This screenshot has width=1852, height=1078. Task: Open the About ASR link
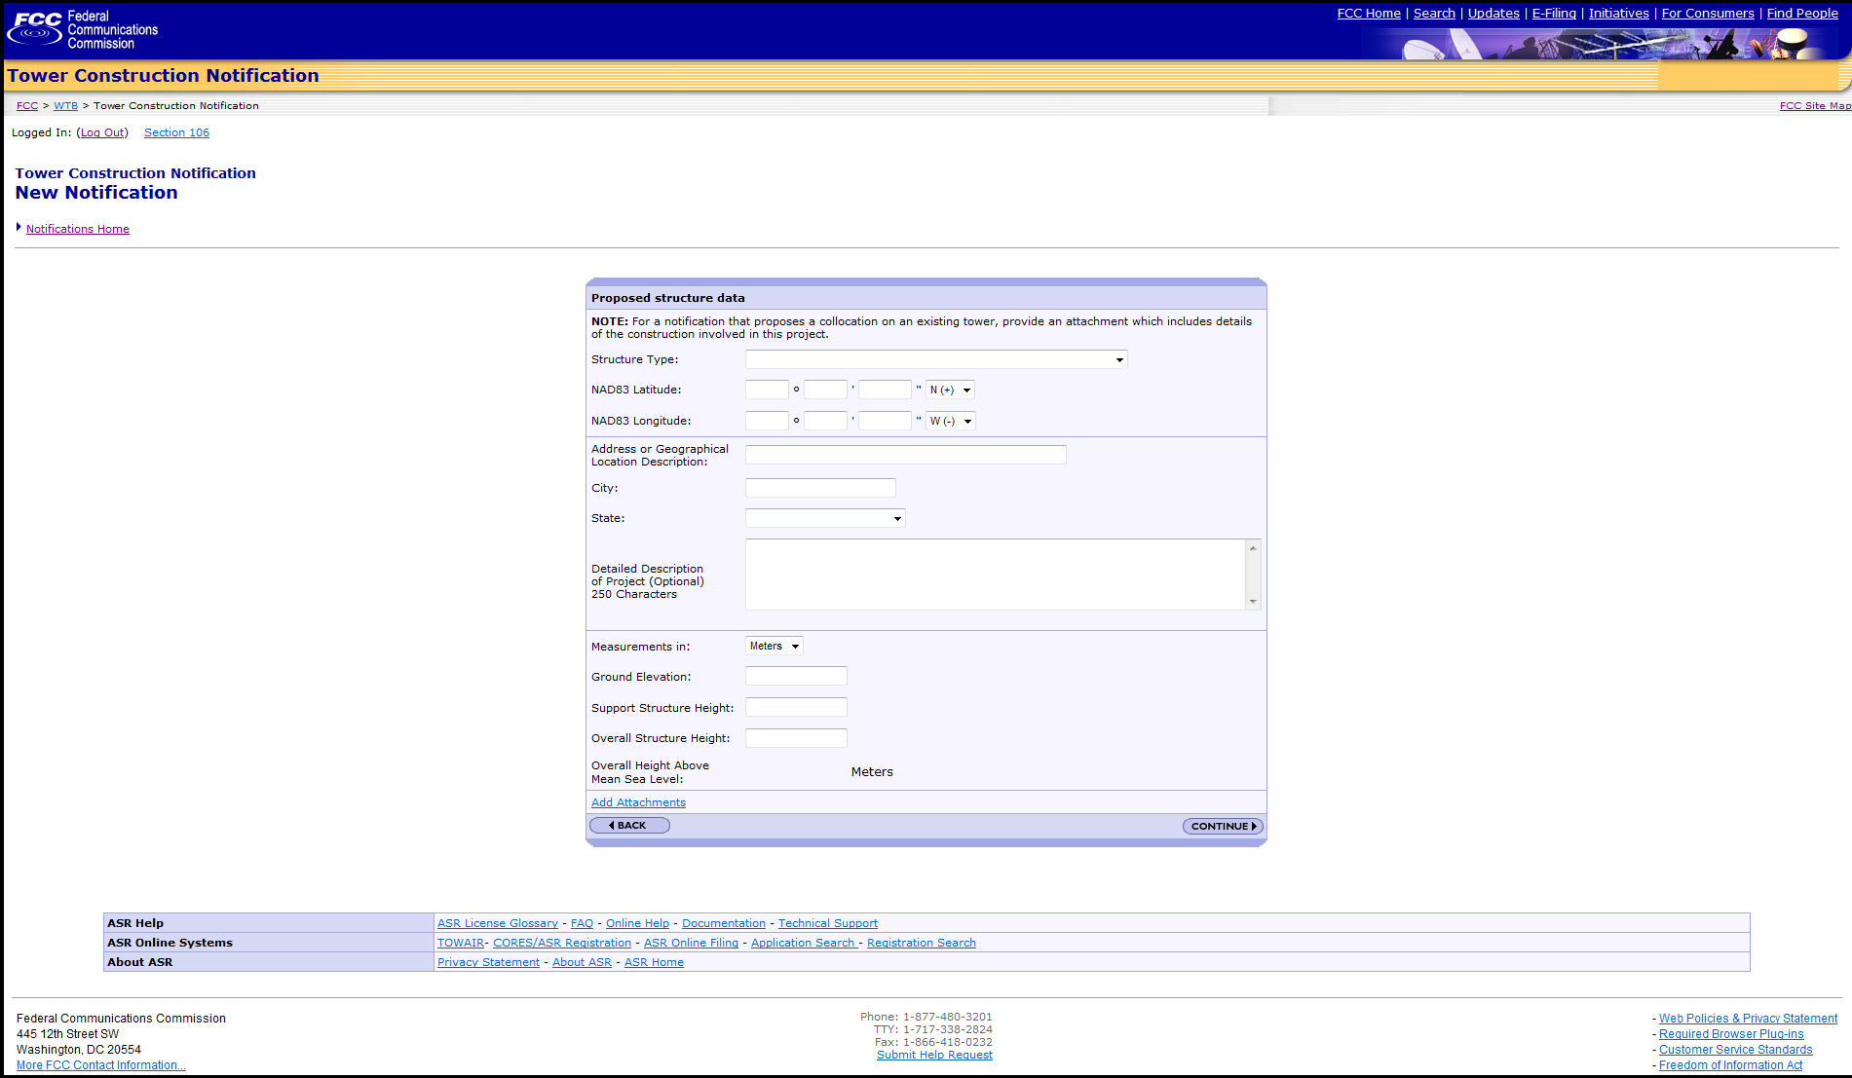click(582, 962)
